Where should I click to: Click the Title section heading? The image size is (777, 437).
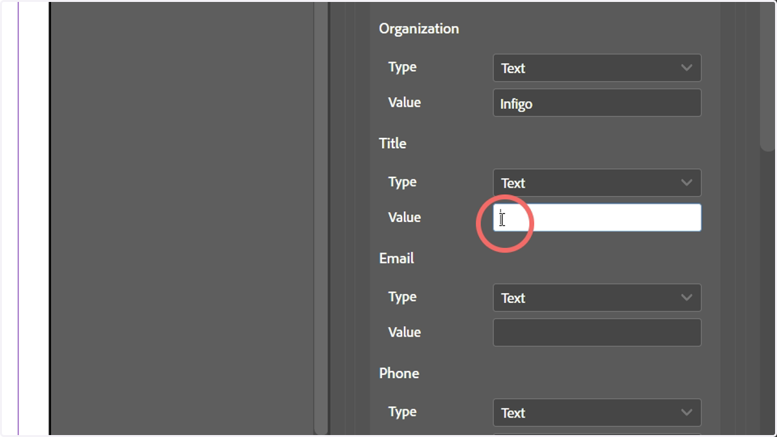click(392, 143)
